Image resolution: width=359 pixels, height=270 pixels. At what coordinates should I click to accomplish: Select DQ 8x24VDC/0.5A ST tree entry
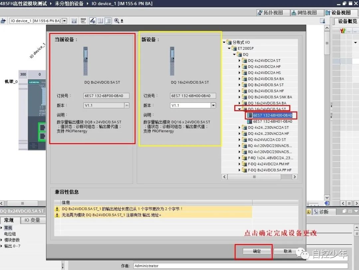tap(266, 85)
